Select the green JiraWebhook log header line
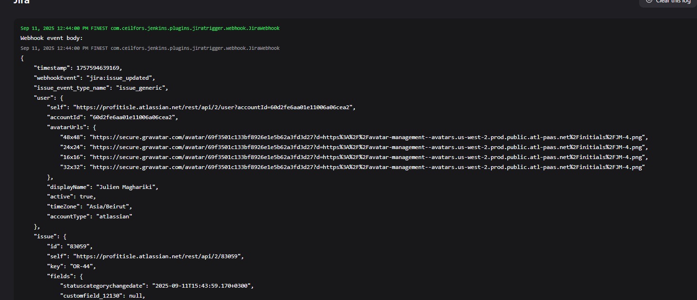The image size is (697, 300). (x=150, y=28)
